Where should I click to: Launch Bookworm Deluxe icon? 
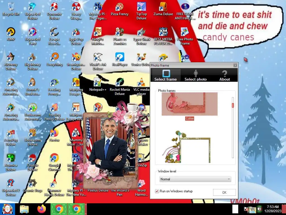click(32, 137)
